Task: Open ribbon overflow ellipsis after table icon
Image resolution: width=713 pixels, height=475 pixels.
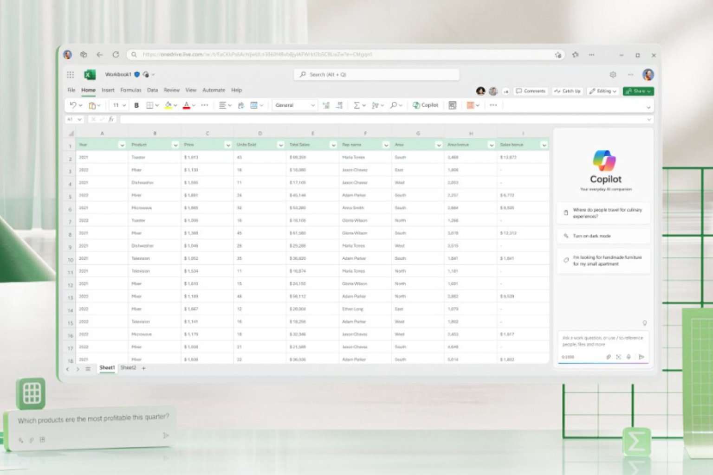Action: 493,105
